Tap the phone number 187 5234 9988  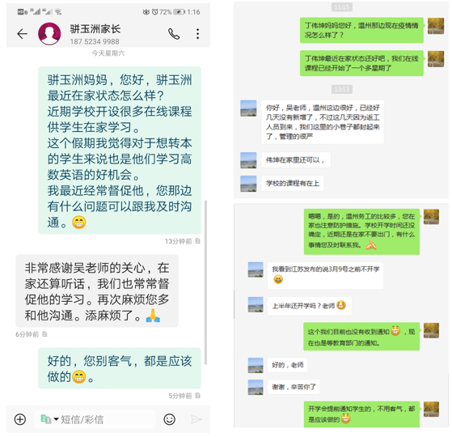(x=95, y=41)
